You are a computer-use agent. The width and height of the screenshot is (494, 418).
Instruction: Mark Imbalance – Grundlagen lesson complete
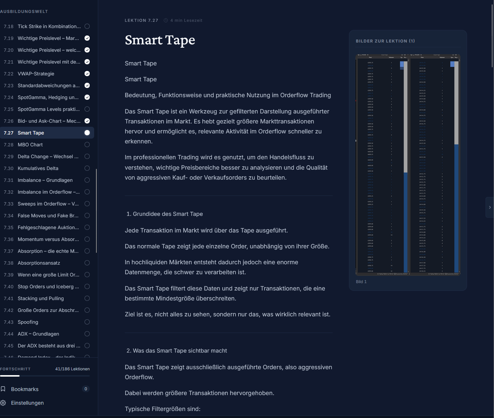87,180
